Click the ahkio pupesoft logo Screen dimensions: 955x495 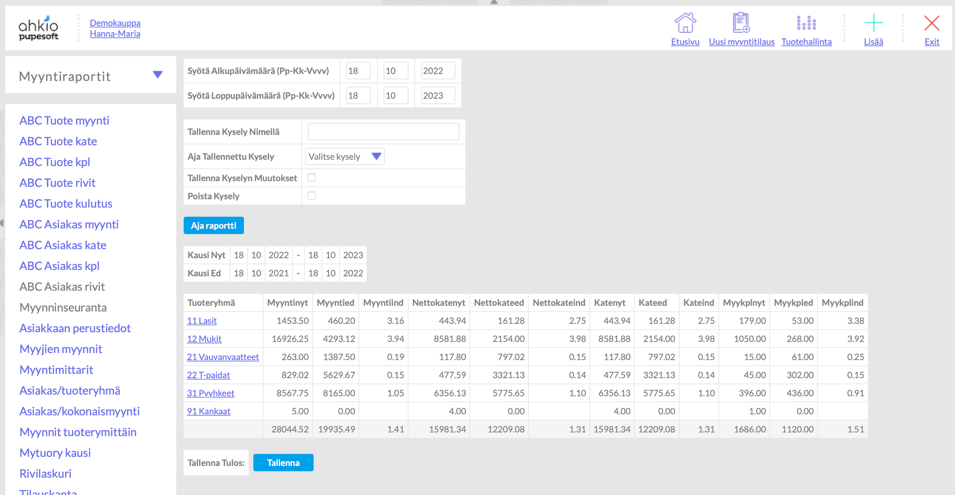[x=38, y=28]
